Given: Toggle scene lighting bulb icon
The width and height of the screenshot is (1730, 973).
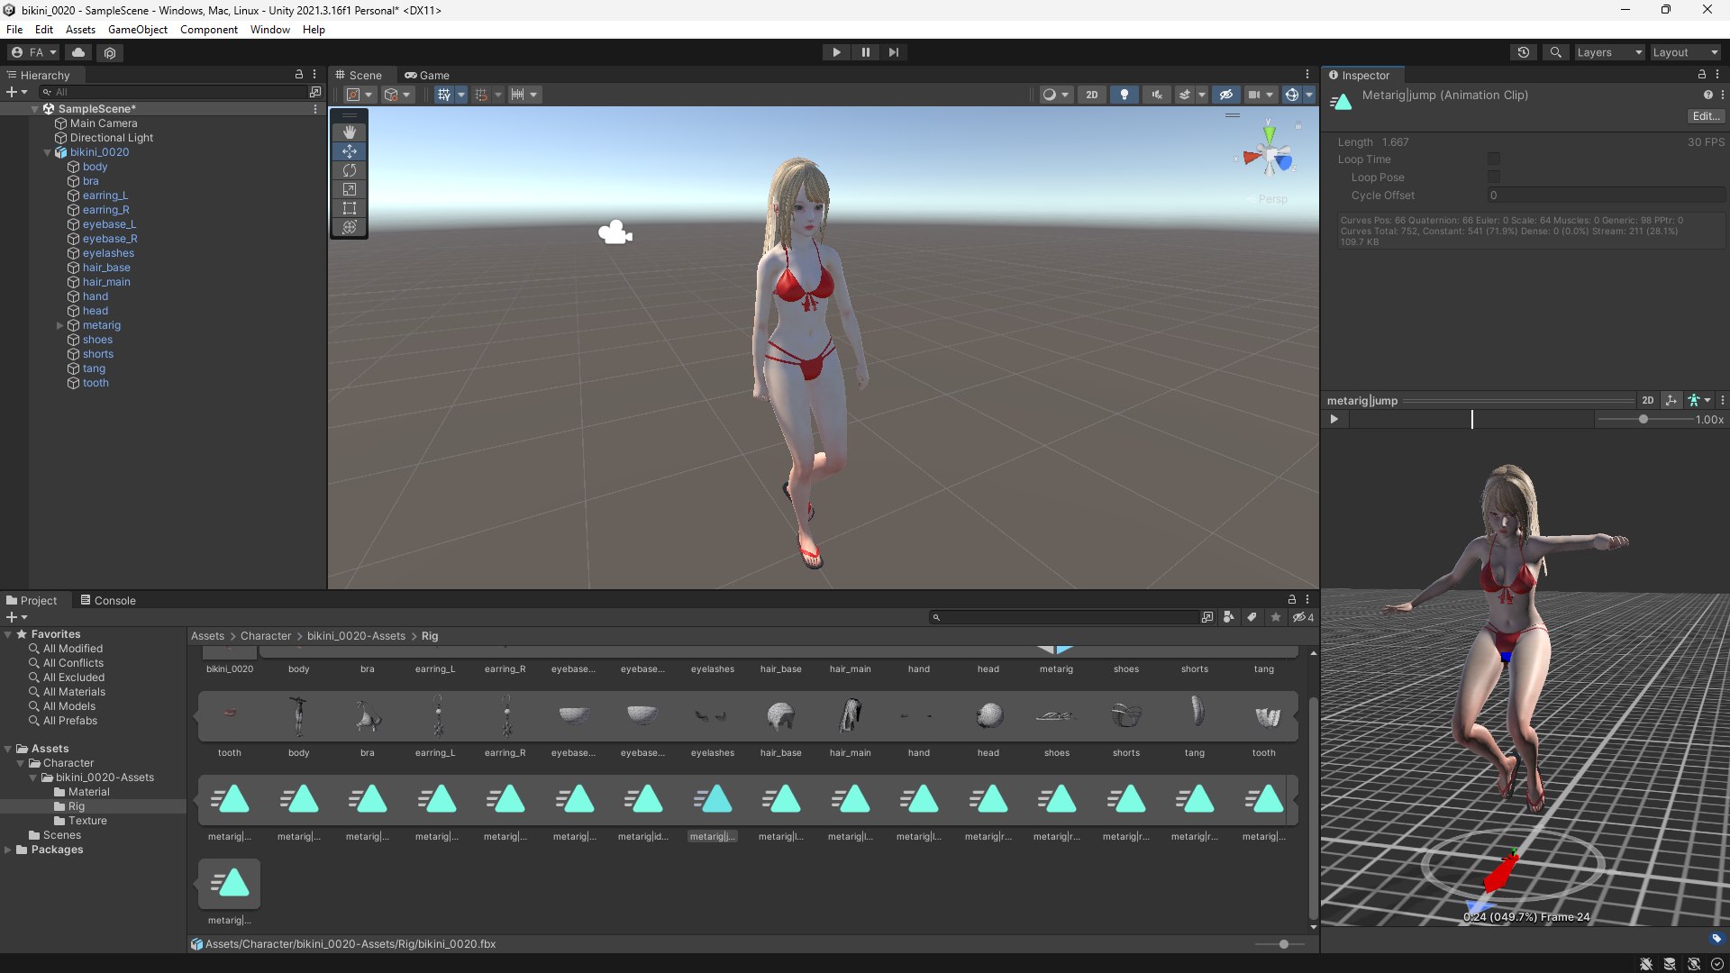Looking at the screenshot, I should tap(1124, 95).
